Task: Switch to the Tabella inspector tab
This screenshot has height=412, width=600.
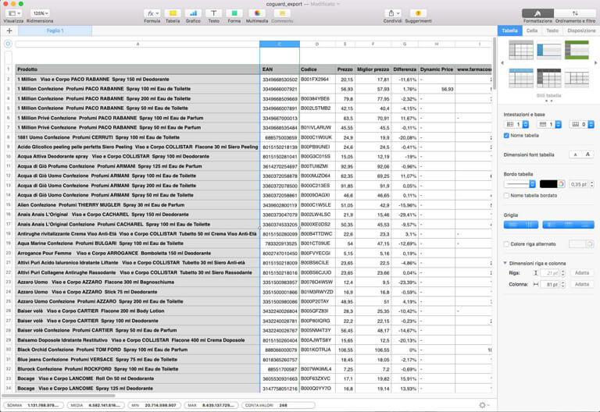Action: point(509,30)
